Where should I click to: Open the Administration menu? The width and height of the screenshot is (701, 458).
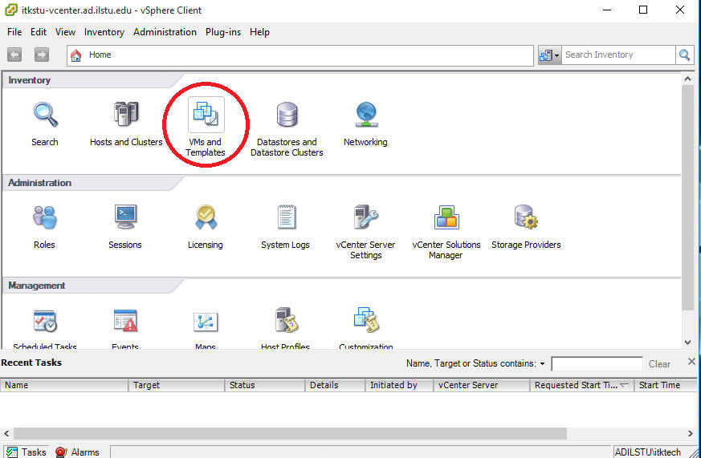pos(165,32)
